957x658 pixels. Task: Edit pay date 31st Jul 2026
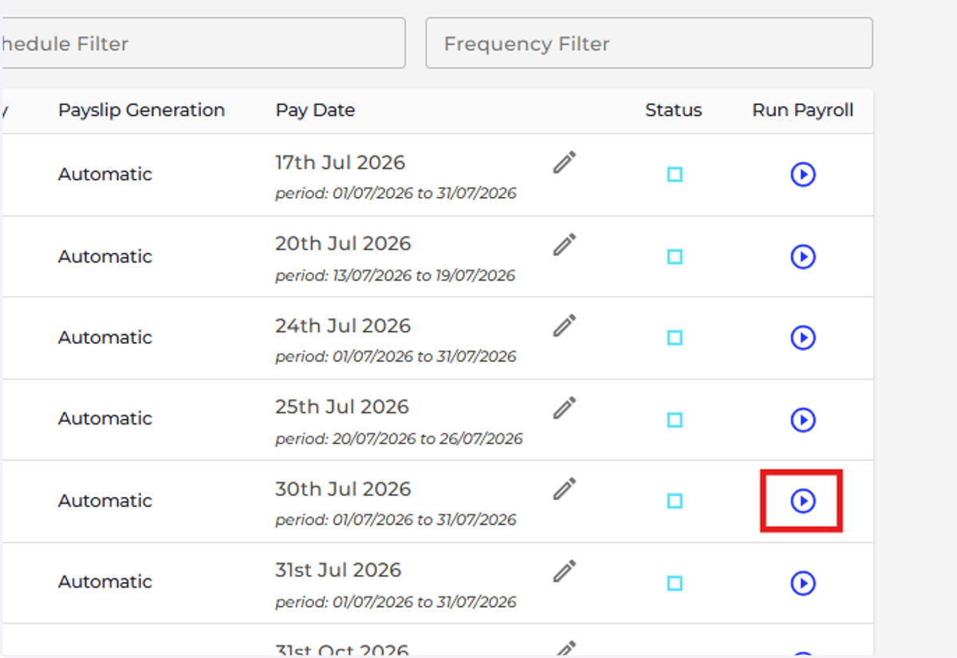565,571
